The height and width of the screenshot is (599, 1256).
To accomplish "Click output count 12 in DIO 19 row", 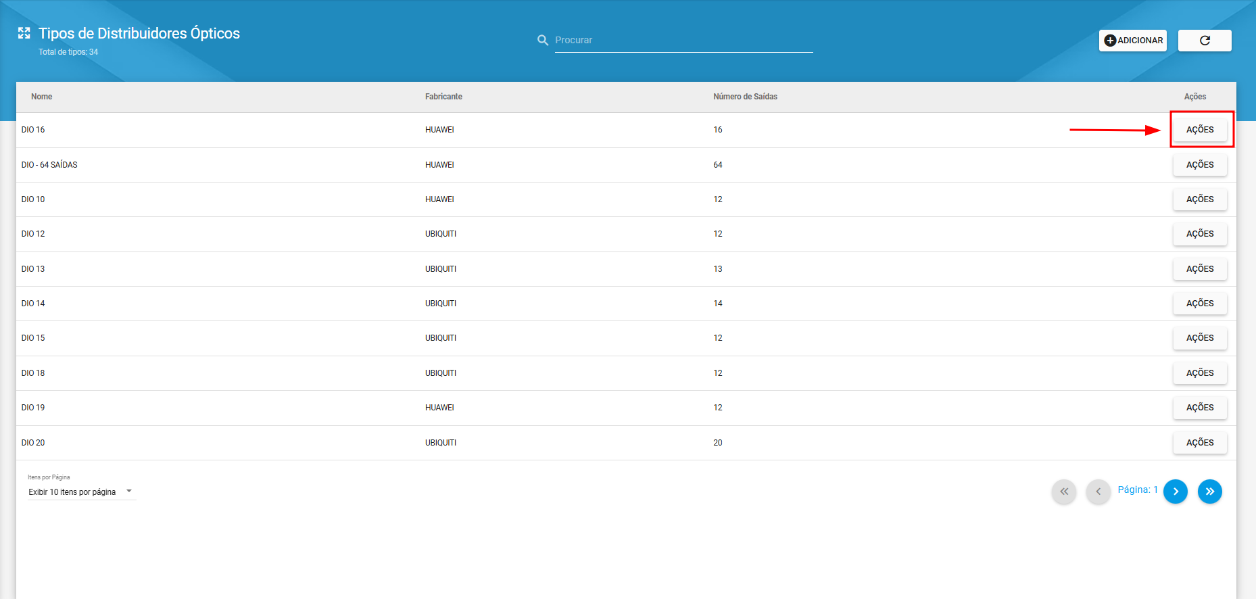I will pyautogui.click(x=718, y=408).
